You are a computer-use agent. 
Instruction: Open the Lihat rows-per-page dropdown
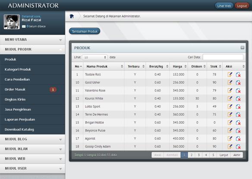pyautogui.click(x=94, y=57)
